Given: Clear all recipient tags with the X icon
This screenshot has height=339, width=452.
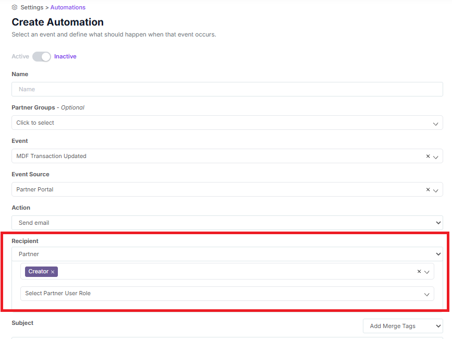Looking at the screenshot, I should tap(419, 271).
